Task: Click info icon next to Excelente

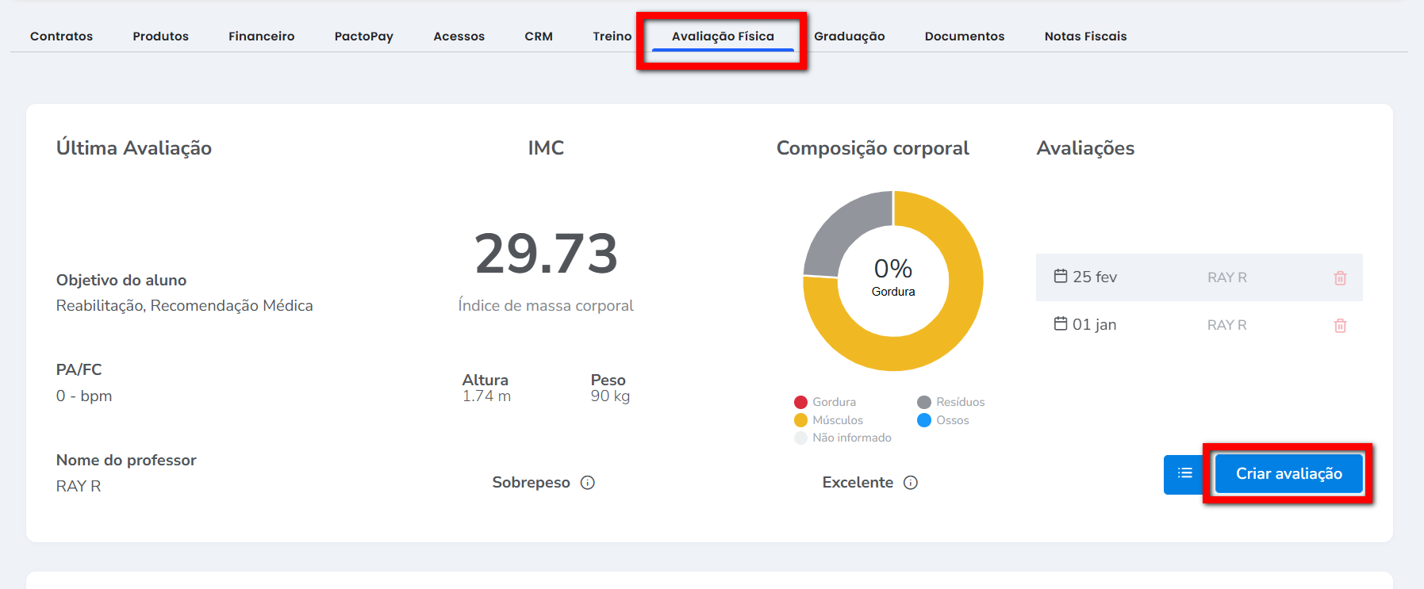Action: pyautogui.click(x=911, y=483)
